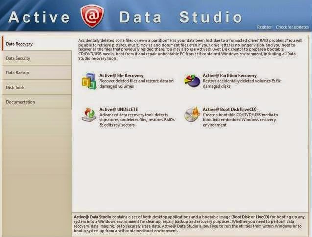
Task: Click the Register link
Action: pos(264,27)
